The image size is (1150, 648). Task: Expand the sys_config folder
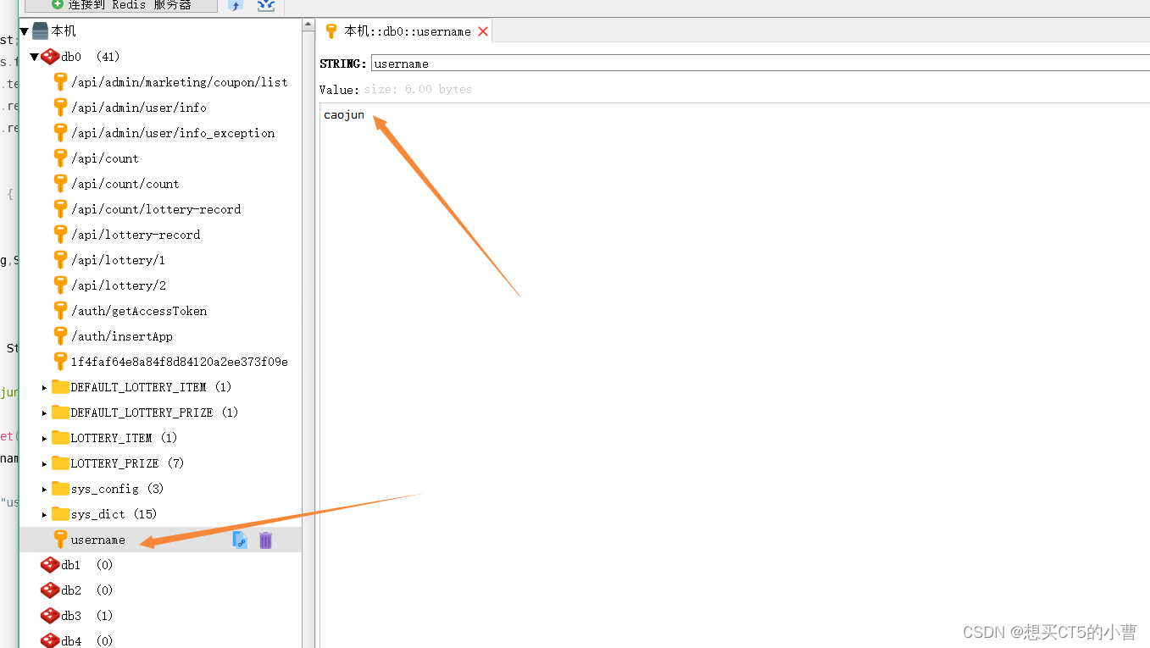pos(45,490)
